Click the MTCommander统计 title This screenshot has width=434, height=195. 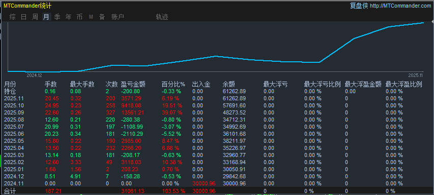27,6
